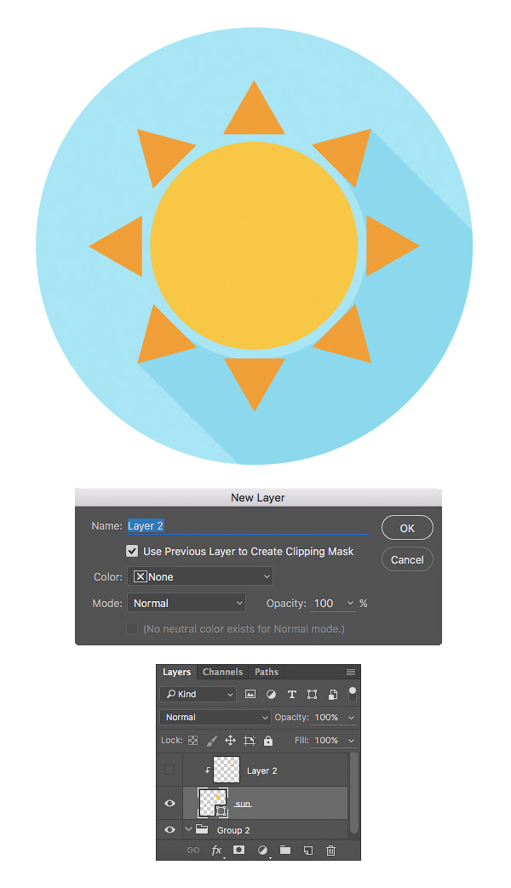Switch to the Channels tab
The width and height of the screenshot is (511, 888).
pos(222,672)
